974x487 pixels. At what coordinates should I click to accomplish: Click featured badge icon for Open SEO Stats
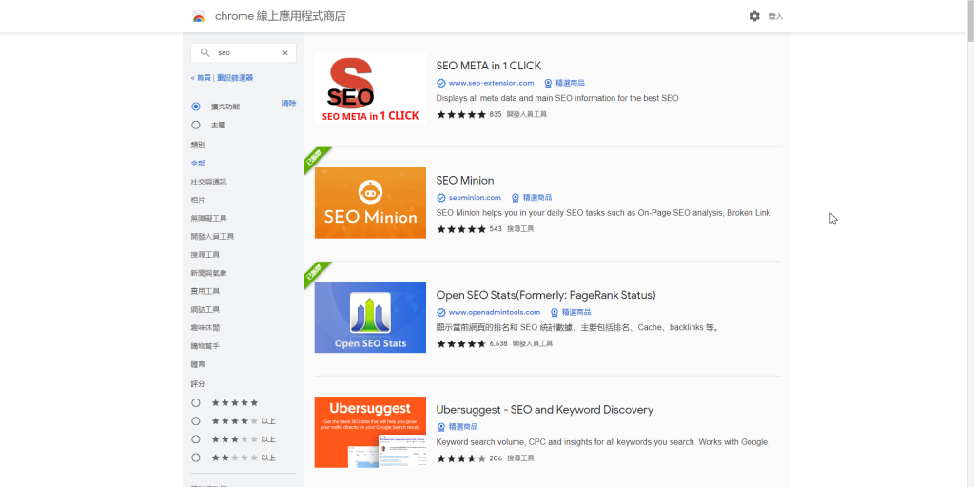click(555, 312)
